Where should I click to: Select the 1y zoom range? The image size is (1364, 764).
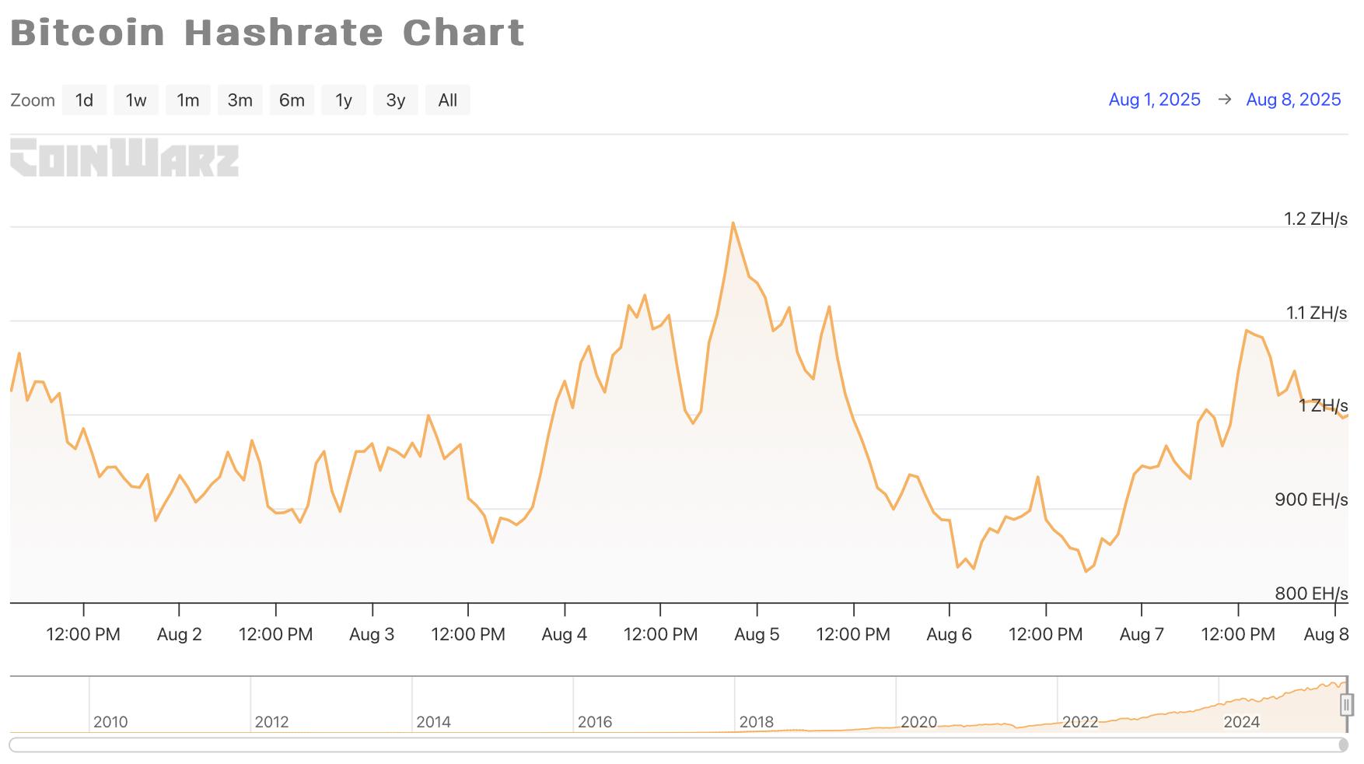(x=344, y=100)
